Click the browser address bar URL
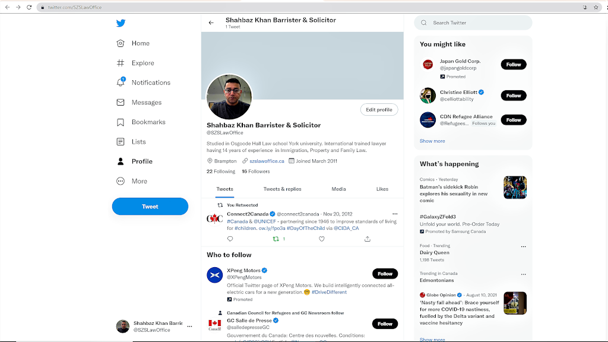608x342 pixels. coord(75,7)
